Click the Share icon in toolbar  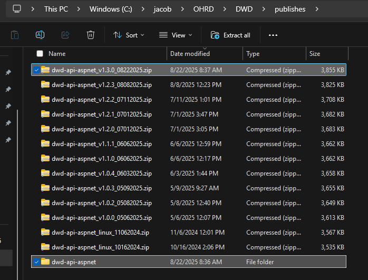click(x=65, y=35)
